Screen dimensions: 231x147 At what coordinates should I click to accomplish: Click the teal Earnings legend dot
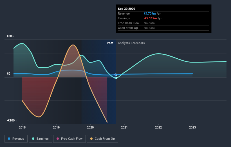pos(33,139)
